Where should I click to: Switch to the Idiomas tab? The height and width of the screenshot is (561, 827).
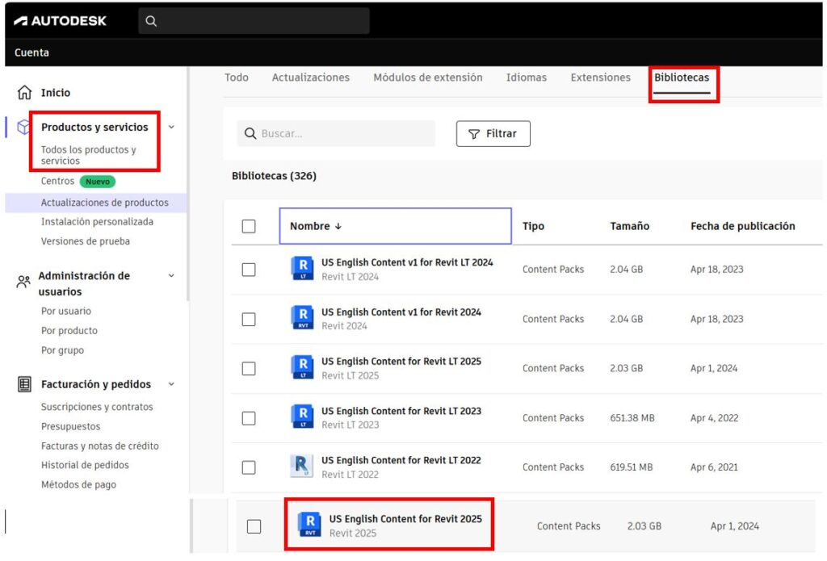point(527,77)
